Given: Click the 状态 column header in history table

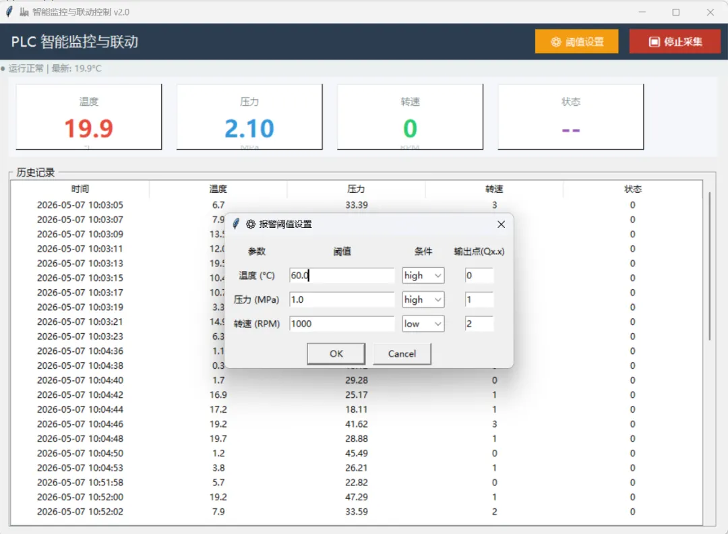Looking at the screenshot, I should 632,189.
